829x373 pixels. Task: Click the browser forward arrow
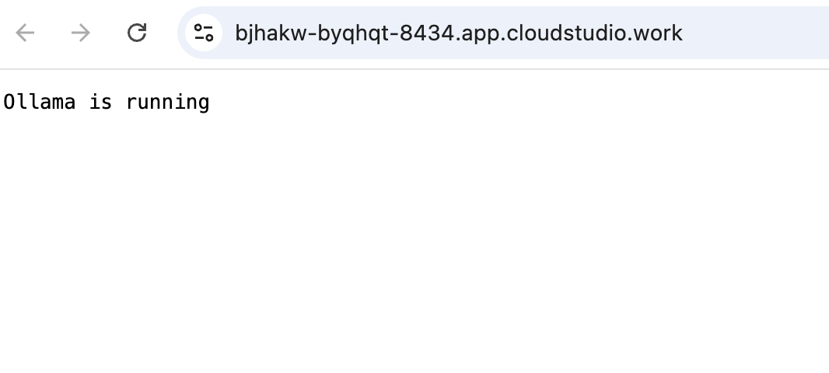[80, 33]
